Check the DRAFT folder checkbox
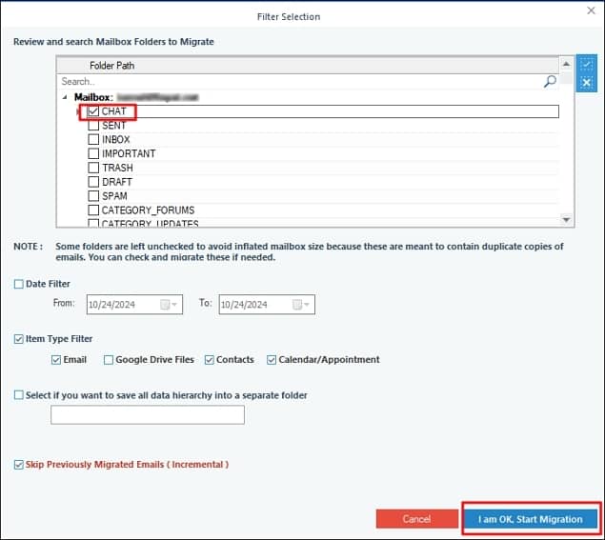This screenshot has width=605, height=540. pyautogui.click(x=93, y=182)
